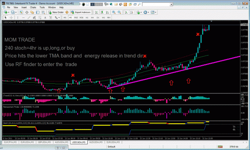Select the H4 timeframe
The image size is (250, 150).
[92, 18]
